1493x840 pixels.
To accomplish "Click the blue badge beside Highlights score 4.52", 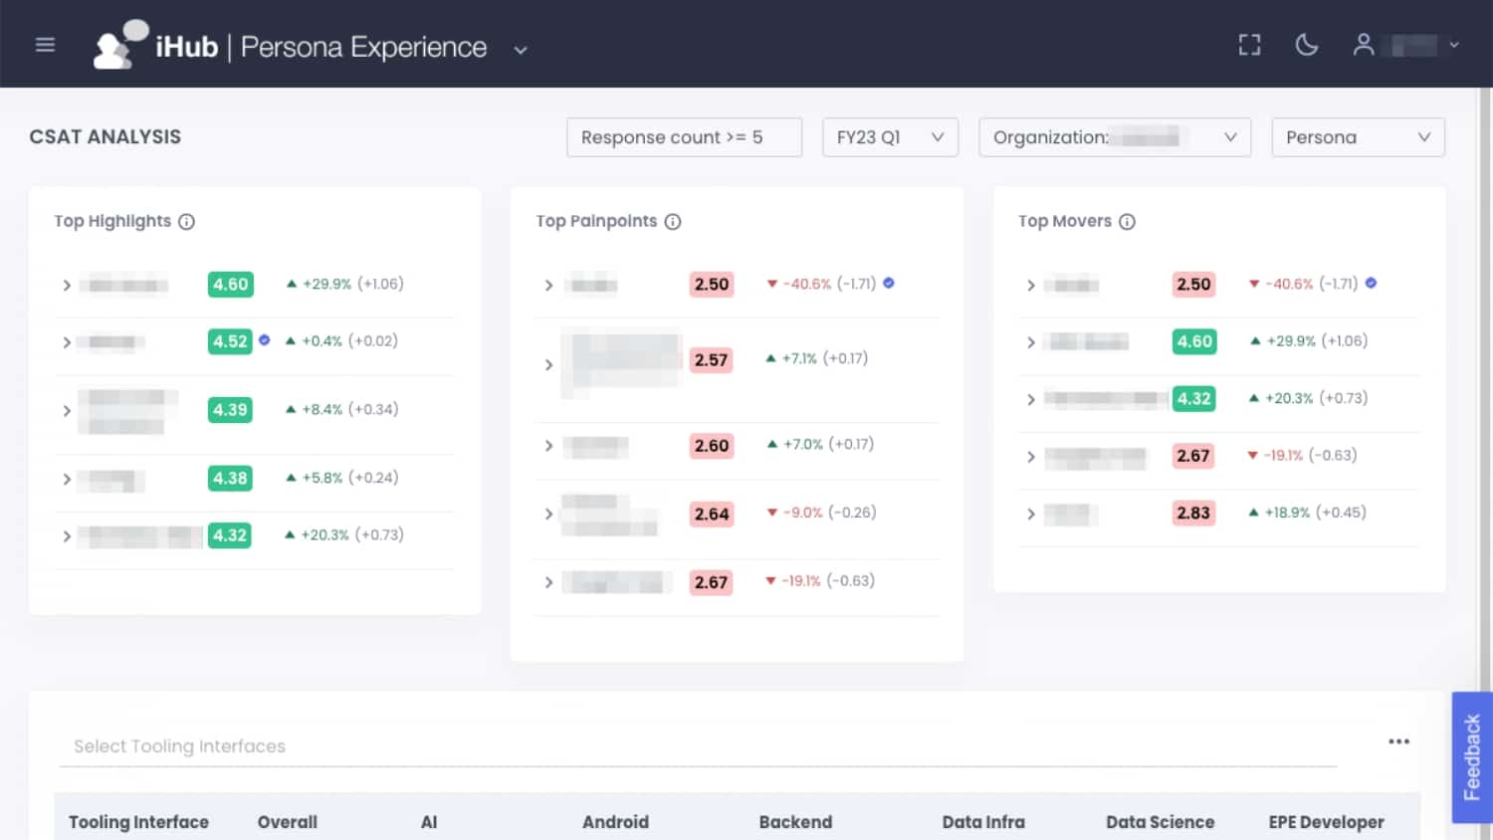I will (x=265, y=339).
